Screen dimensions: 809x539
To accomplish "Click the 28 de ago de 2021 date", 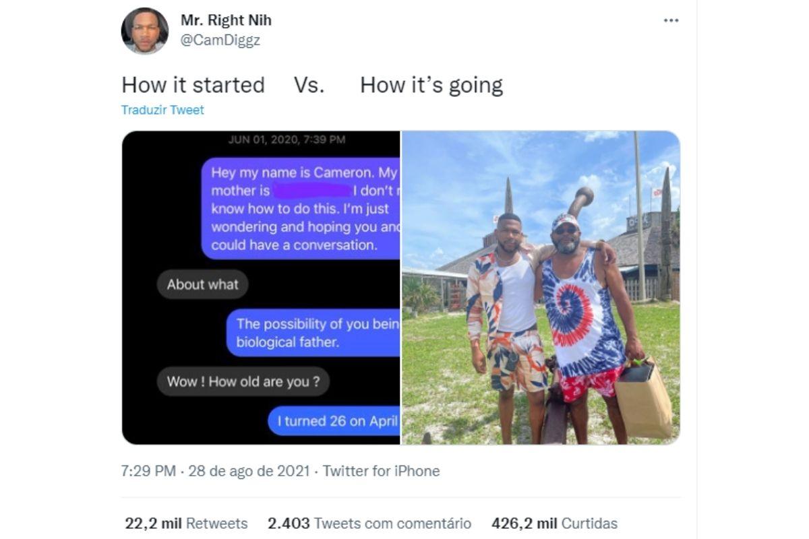I will coord(249,471).
